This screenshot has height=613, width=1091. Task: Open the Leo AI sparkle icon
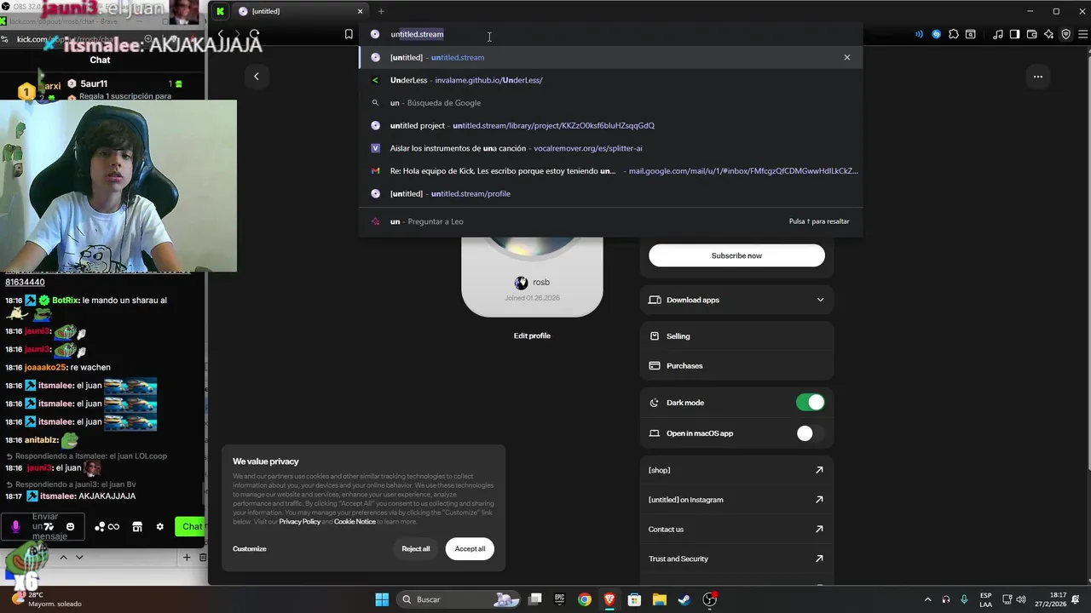click(x=1048, y=34)
